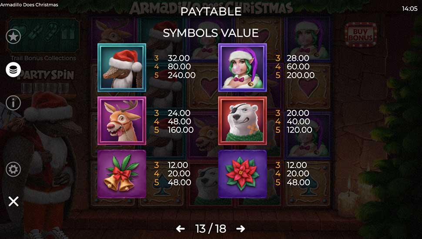Close the paytable with X icon

click(x=13, y=201)
